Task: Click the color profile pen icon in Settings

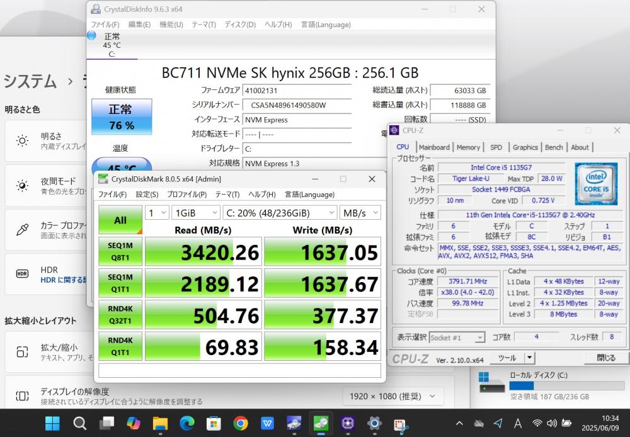Action: 22,230
